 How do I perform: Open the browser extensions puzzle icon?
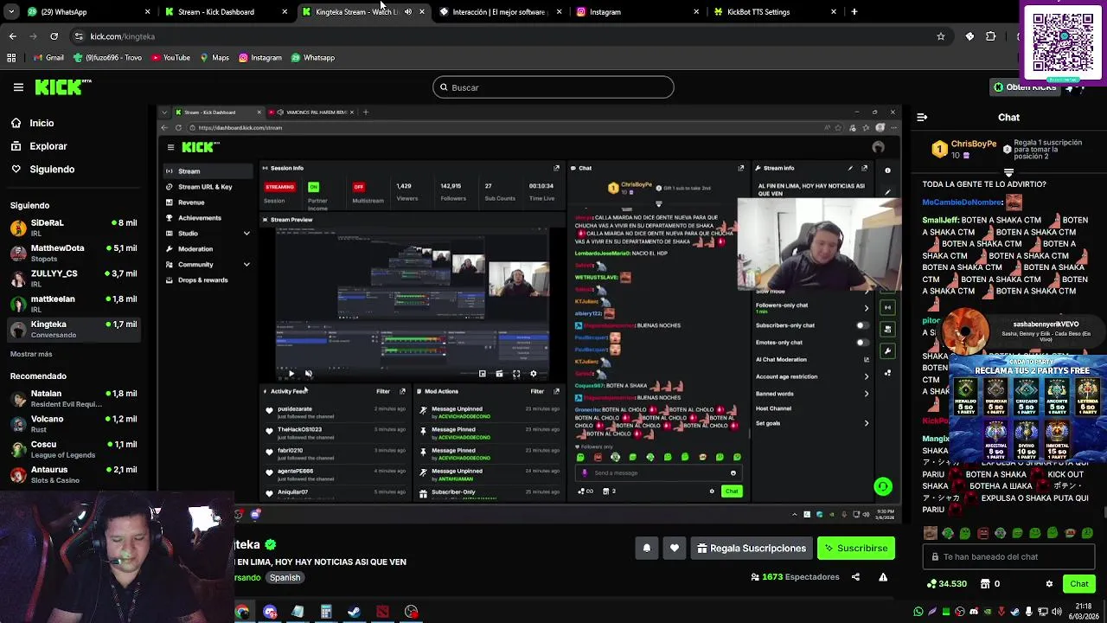[990, 36]
